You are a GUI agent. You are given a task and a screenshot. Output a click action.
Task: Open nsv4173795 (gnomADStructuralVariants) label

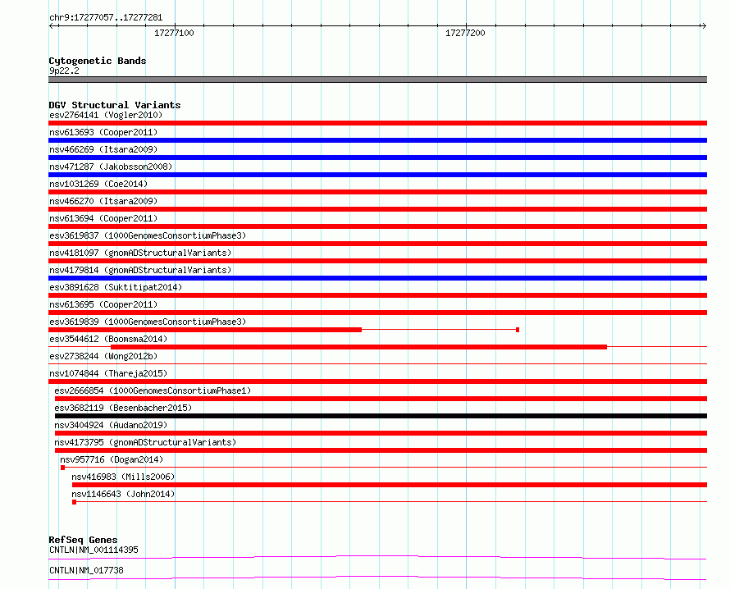tap(145, 442)
